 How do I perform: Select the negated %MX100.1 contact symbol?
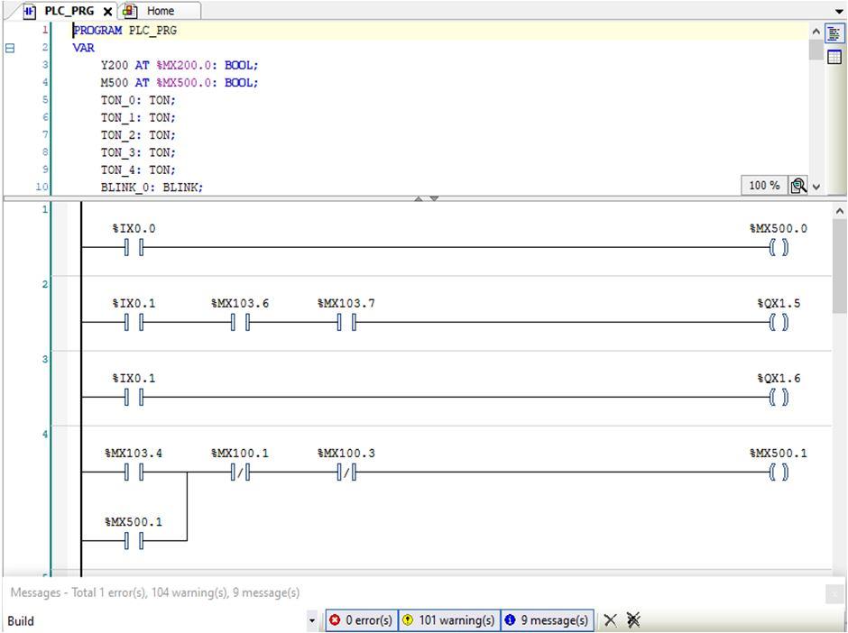click(x=240, y=472)
